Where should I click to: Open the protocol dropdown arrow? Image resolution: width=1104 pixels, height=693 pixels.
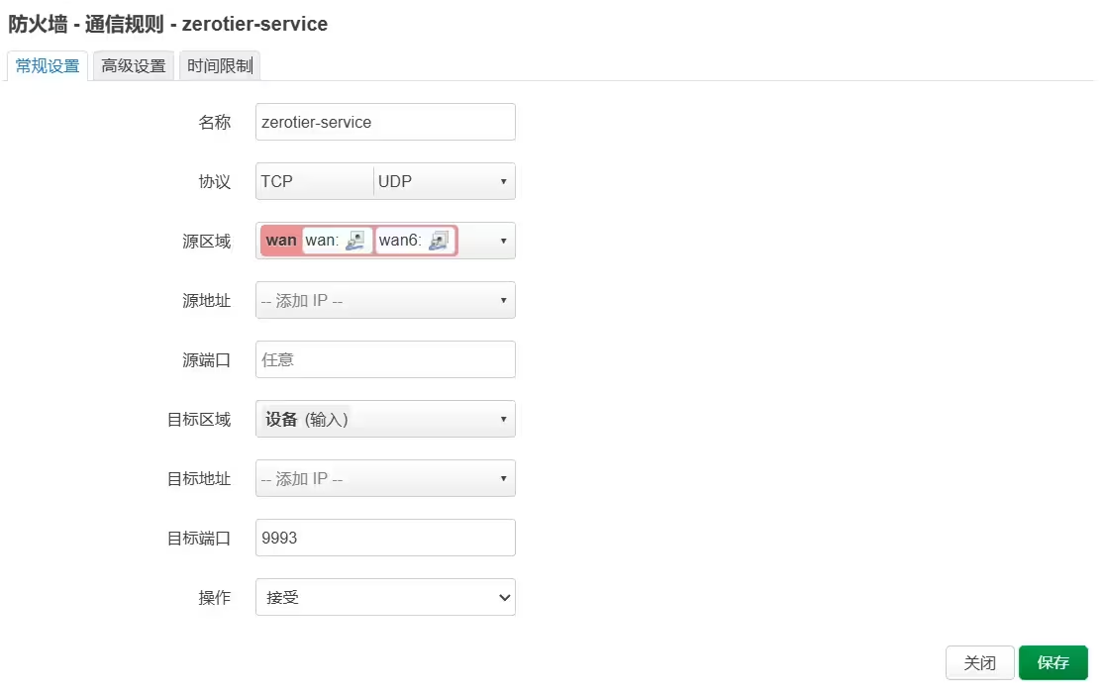pyautogui.click(x=503, y=182)
